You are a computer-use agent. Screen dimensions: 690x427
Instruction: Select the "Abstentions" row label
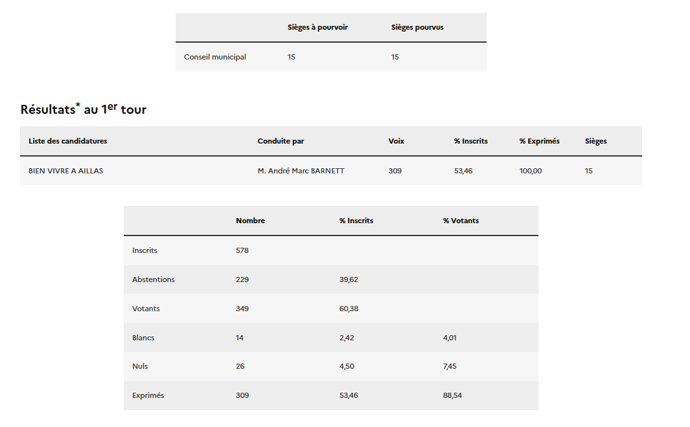(154, 279)
